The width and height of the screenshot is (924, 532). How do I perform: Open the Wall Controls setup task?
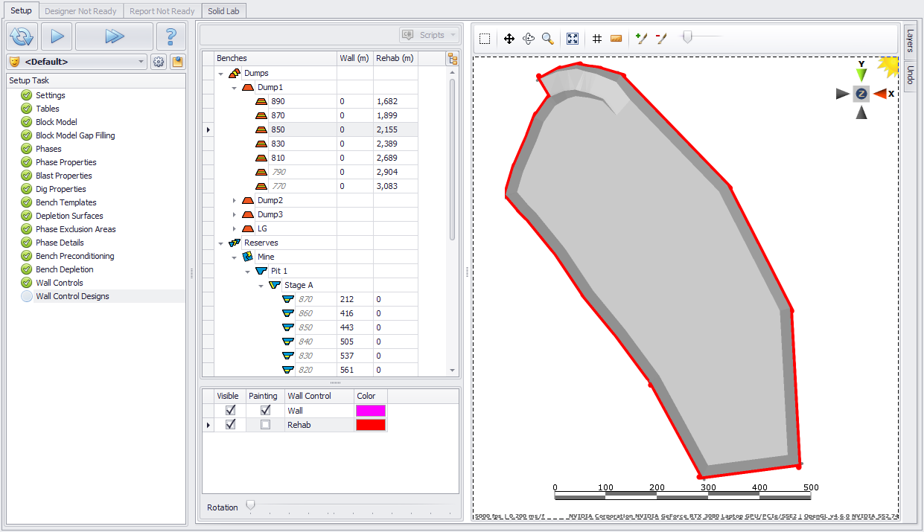[x=60, y=283]
